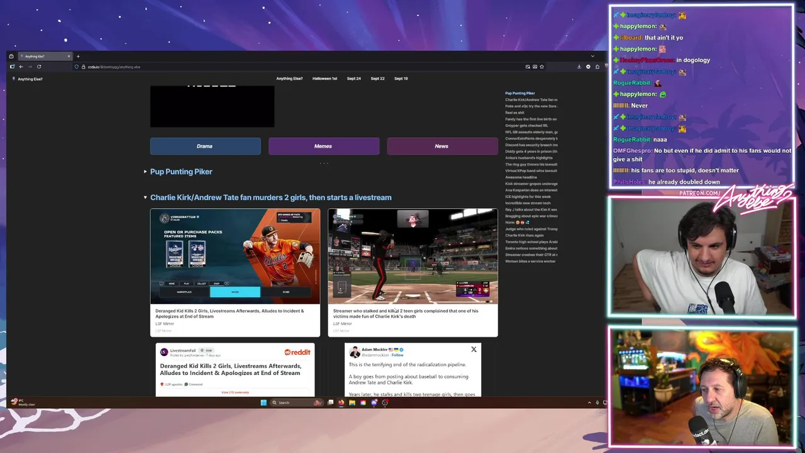The width and height of the screenshot is (805, 453).
Task: Open the MLB 'Open or Purchase Packs' thumbnail
Action: [235, 257]
